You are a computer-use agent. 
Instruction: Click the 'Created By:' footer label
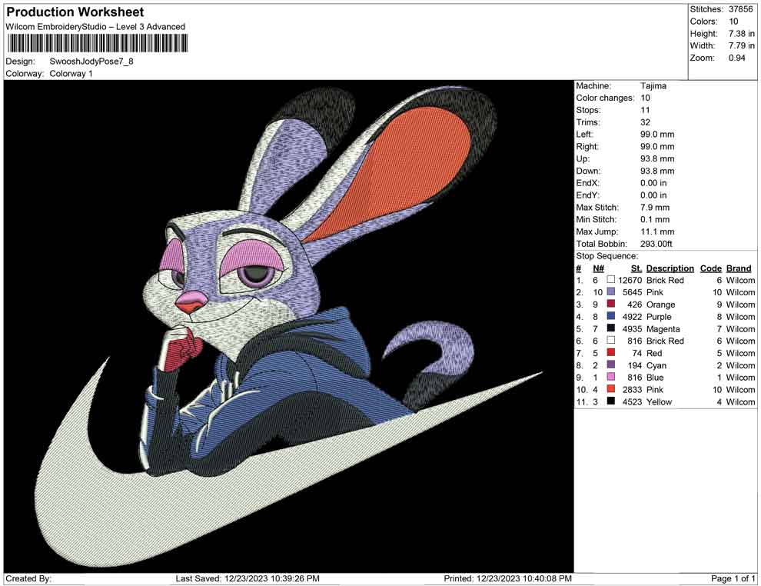[x=28, y=578]
